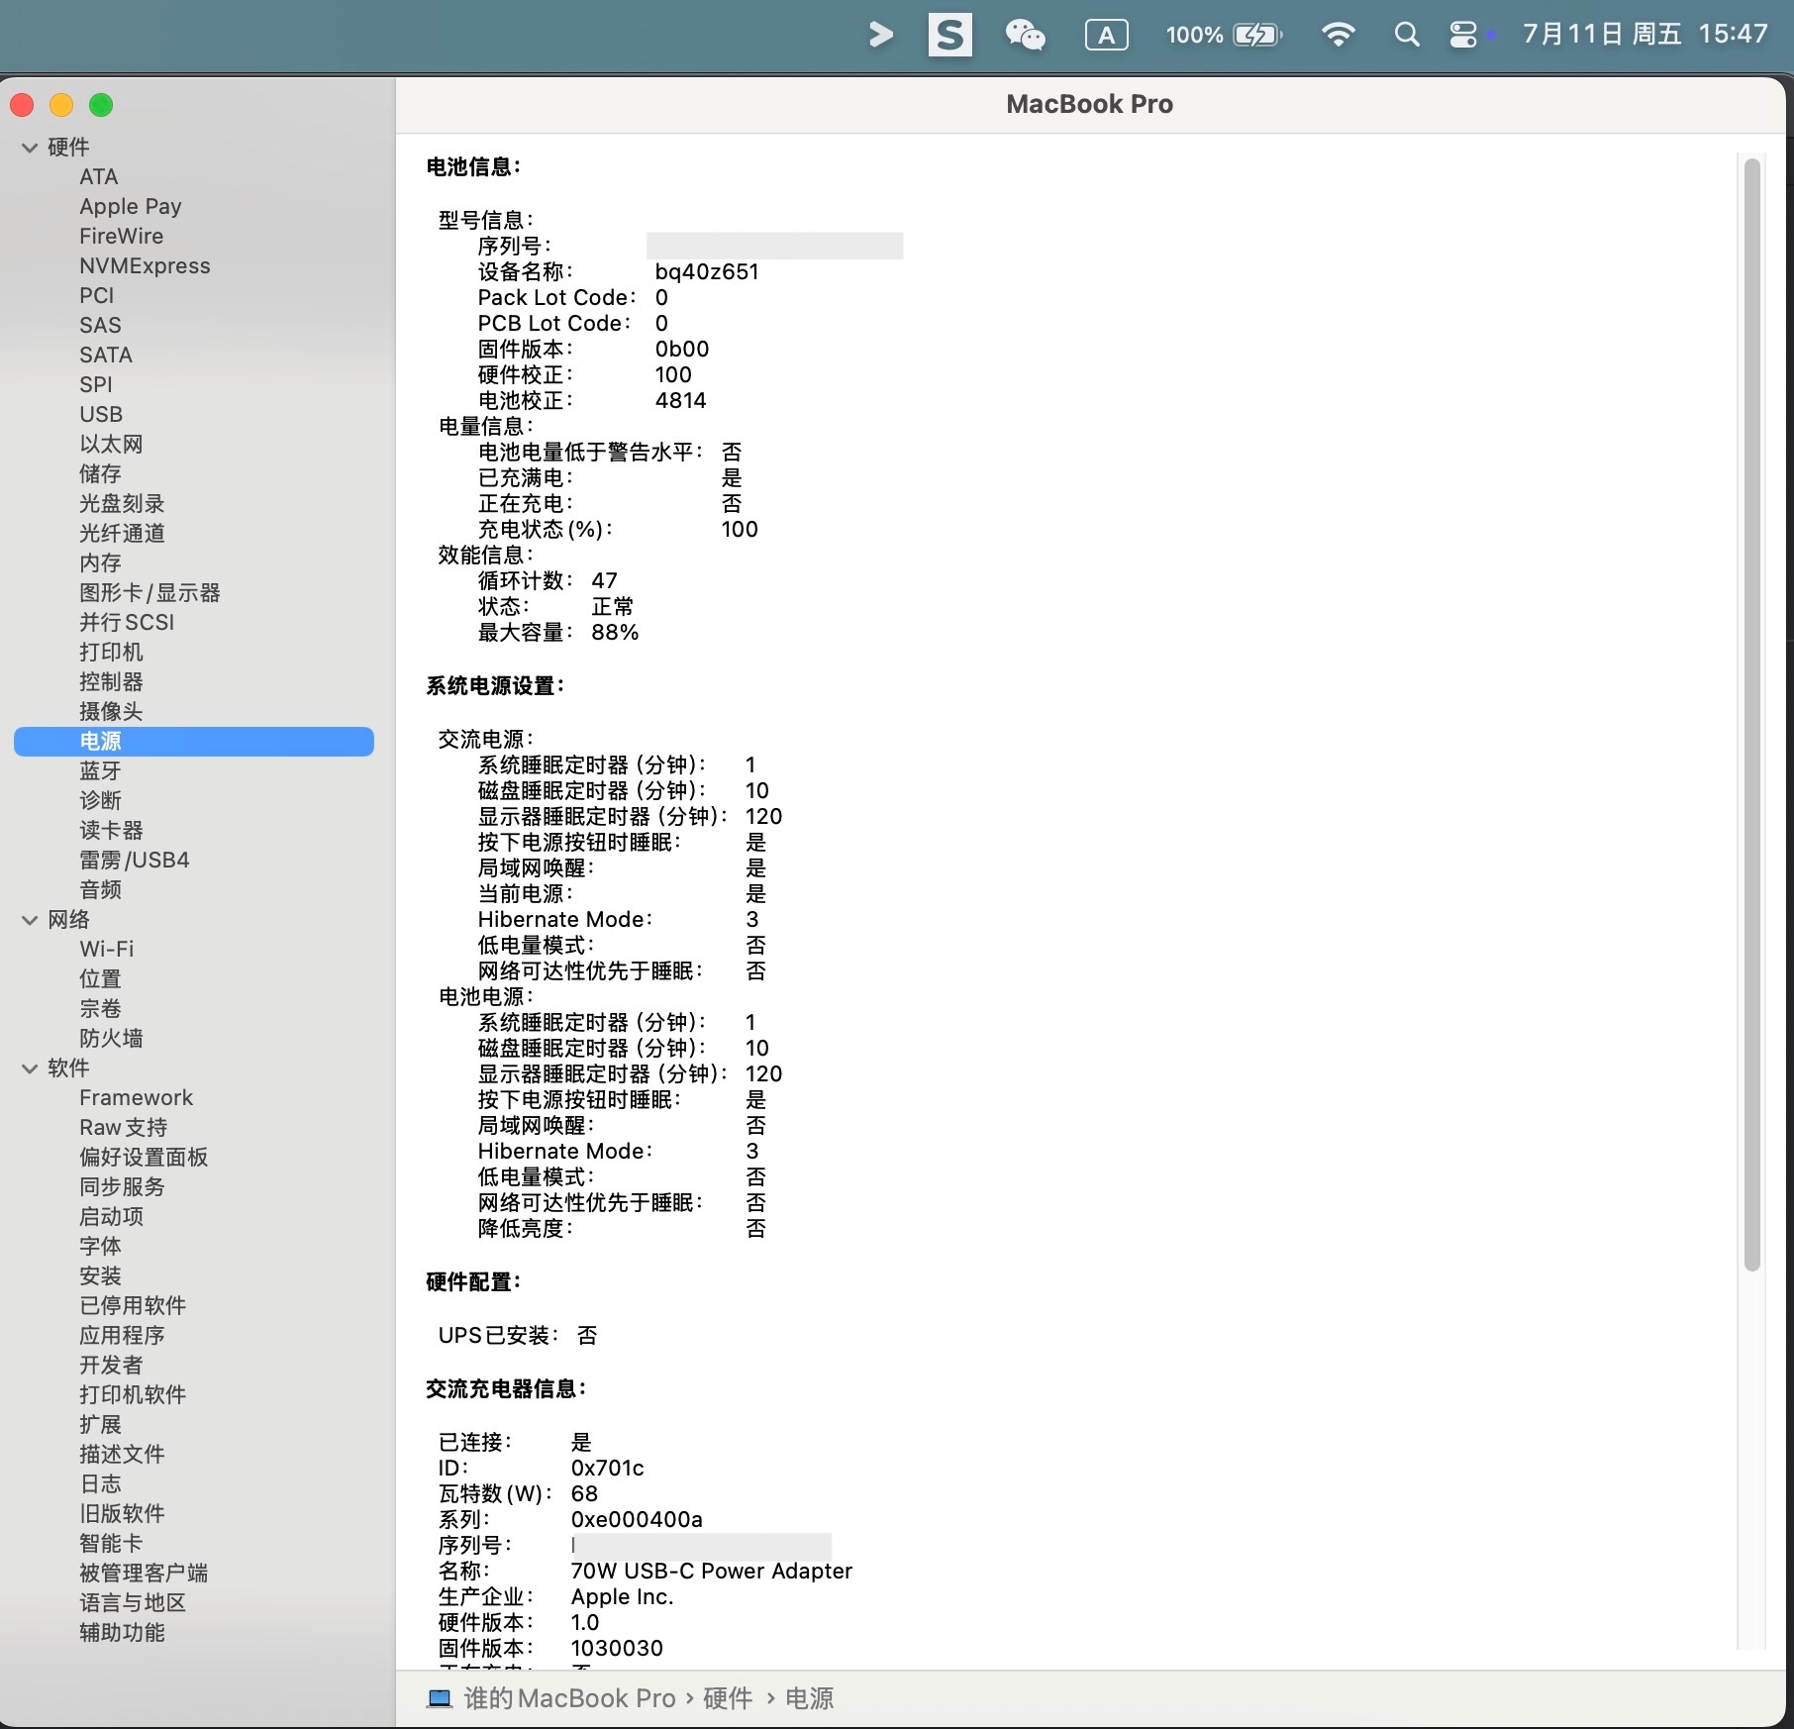Collapse the 软件 section
This screenshot has width=1794, height=1729.
[x=30, y=1068]
